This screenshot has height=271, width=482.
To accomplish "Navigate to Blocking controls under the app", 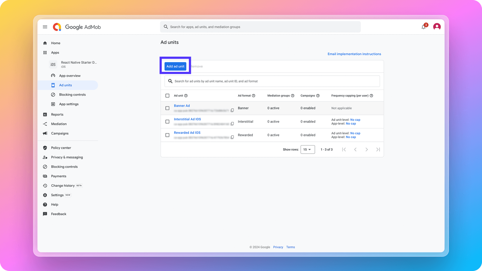I will click(72, 95).
